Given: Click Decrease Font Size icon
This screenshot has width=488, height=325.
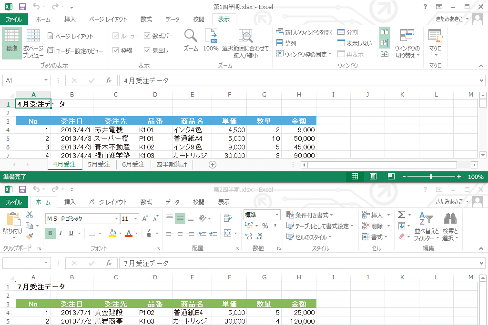Looking at the screenshot, I should 155,219.
